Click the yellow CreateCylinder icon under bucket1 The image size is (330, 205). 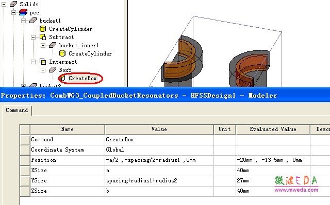point(43,29)
